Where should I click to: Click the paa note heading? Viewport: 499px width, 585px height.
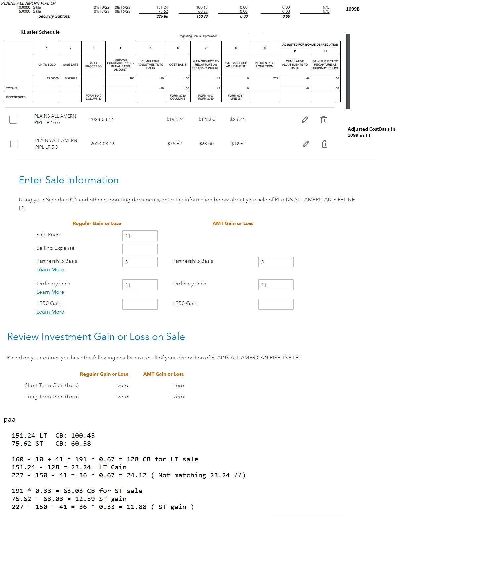[10, 420]
